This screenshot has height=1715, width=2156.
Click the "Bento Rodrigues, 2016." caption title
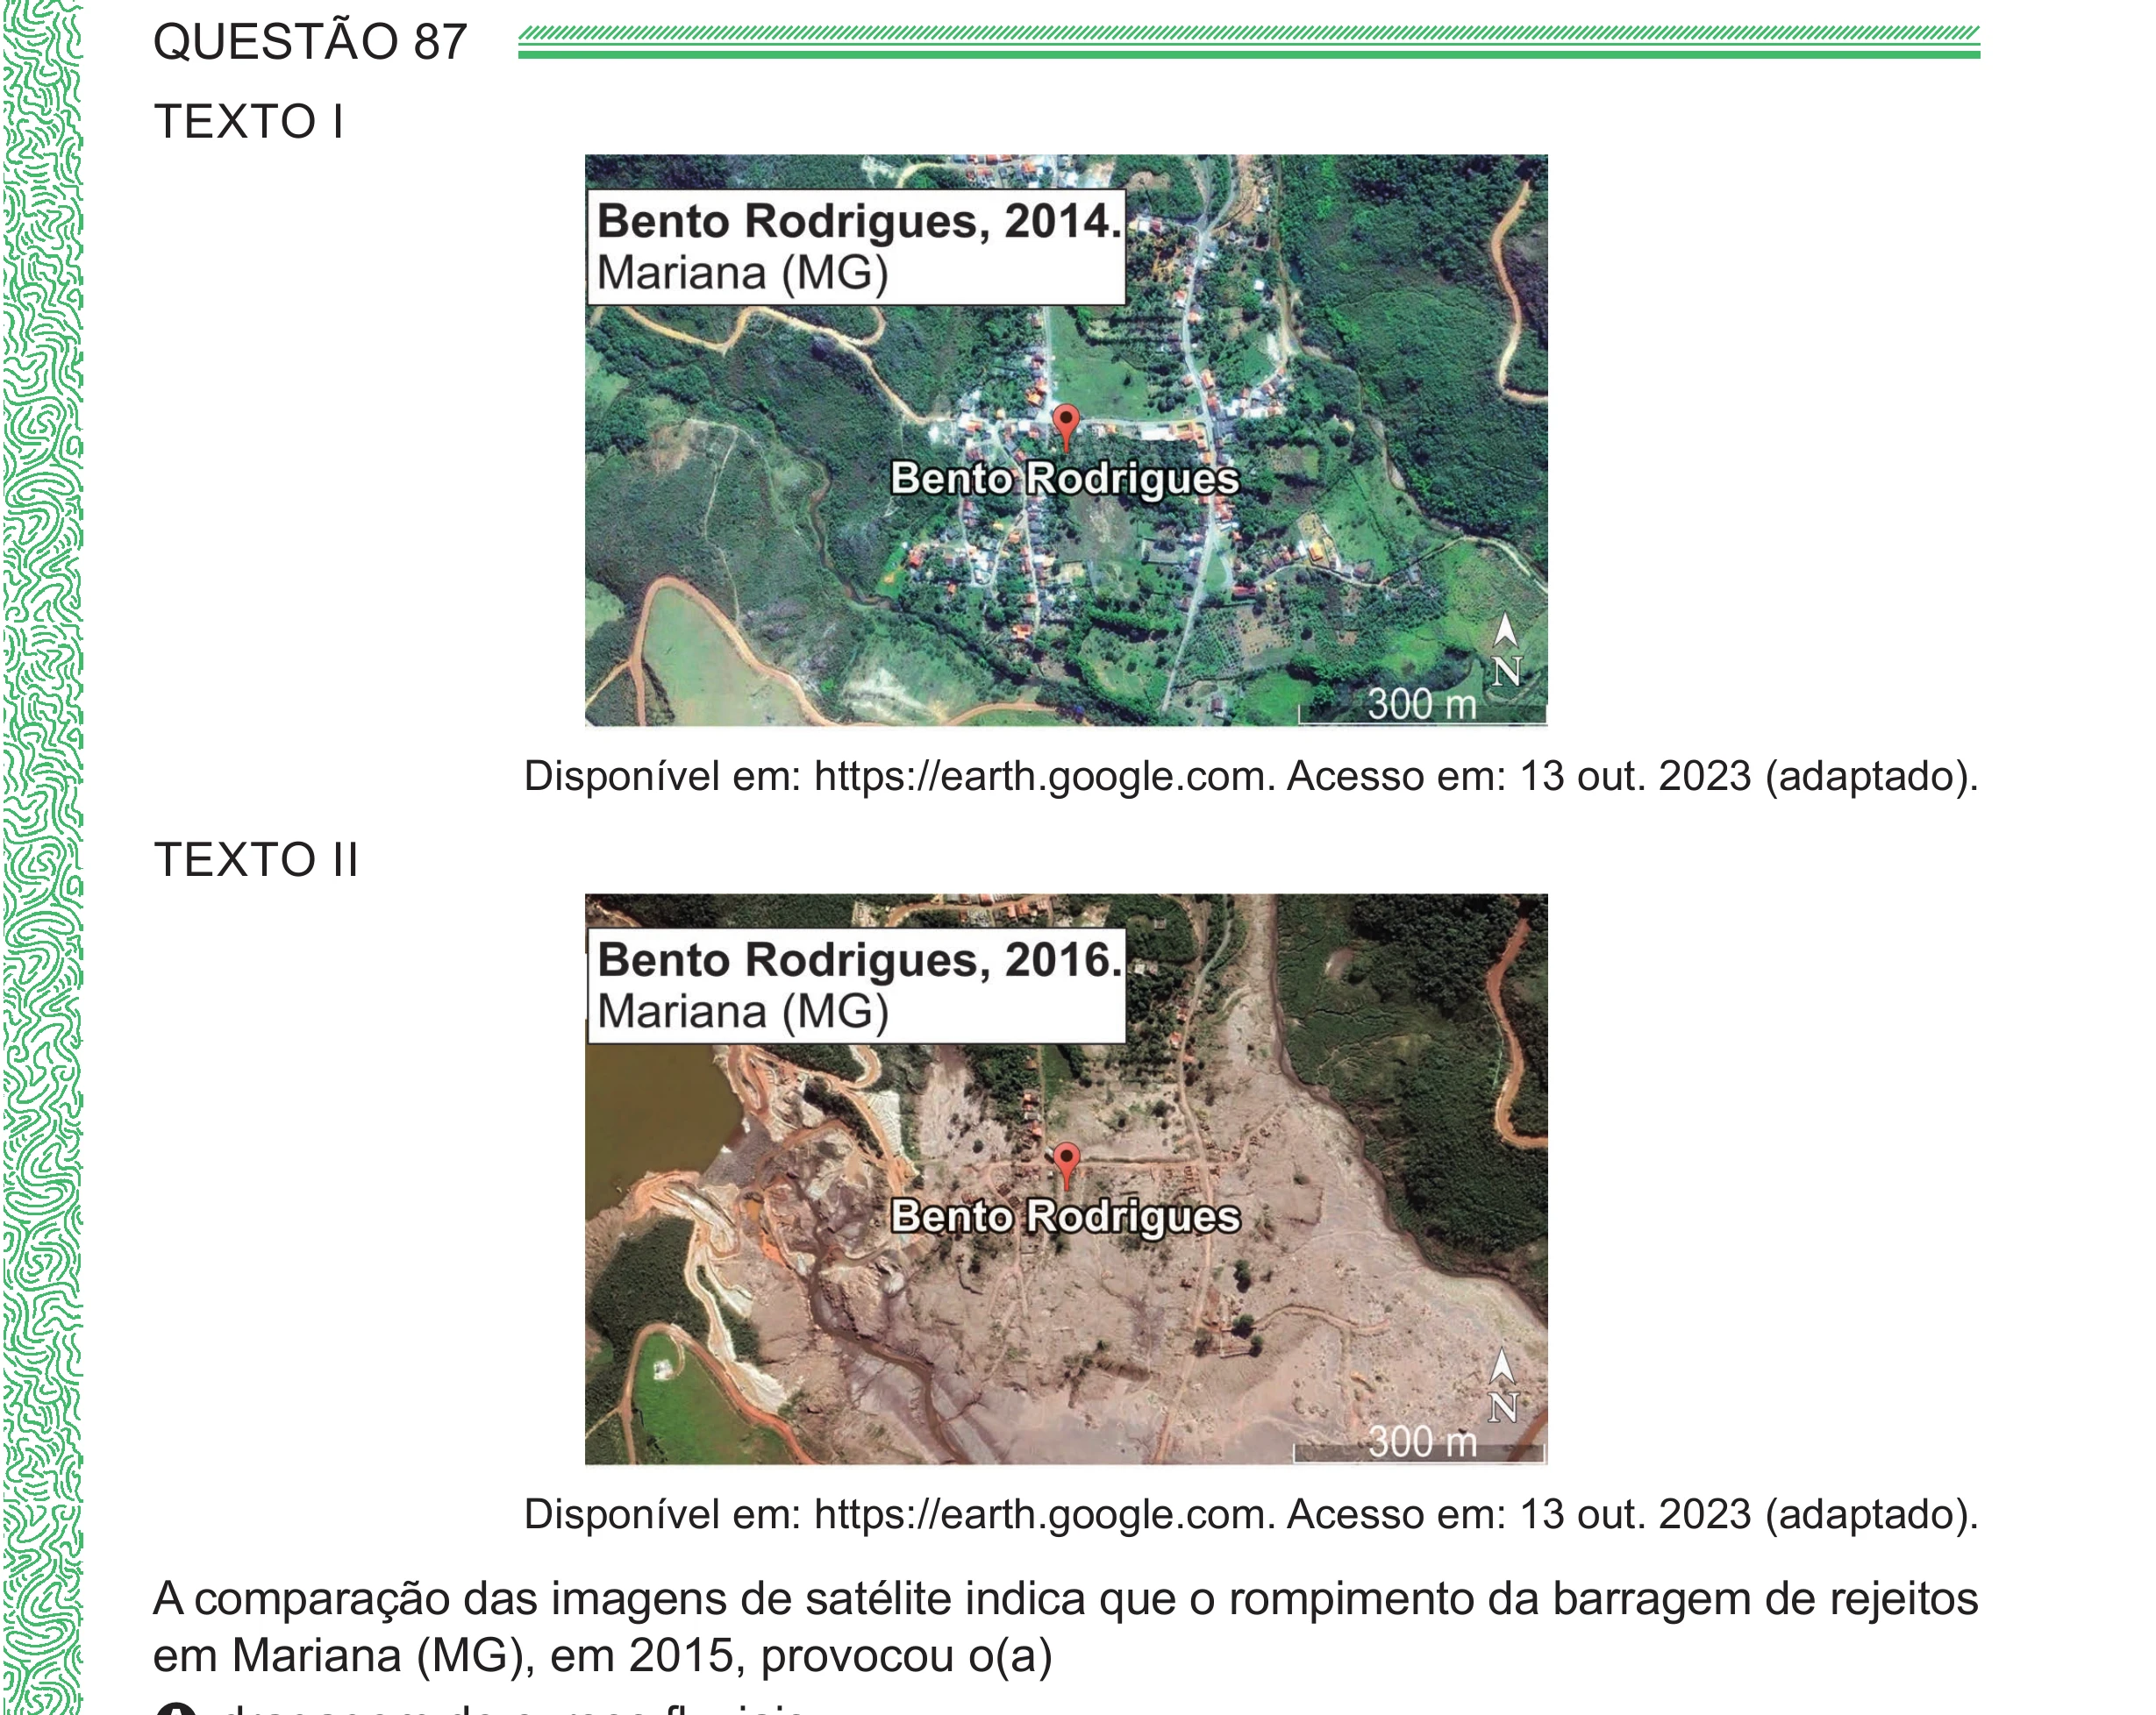coord(859,959)
